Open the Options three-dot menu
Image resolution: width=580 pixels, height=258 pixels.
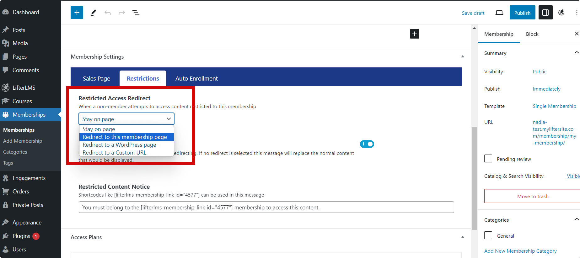pos(577,13)
